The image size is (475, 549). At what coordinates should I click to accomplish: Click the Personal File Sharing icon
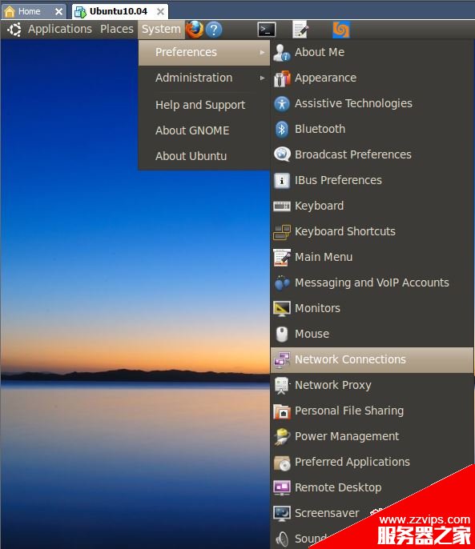[x=282, y=411]
